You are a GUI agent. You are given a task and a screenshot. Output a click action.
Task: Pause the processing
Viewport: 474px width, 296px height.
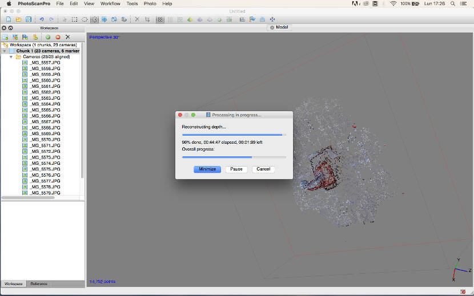tap(236, 169)
